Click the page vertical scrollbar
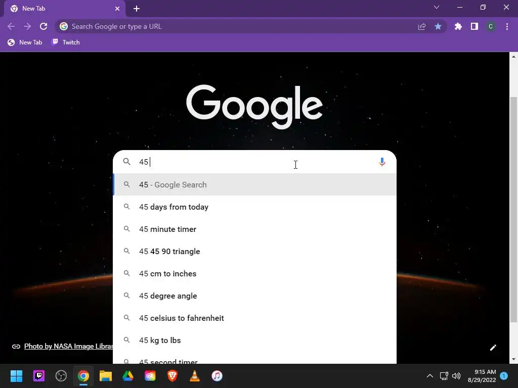This screenshot has width=518, height=388. tap(513, 210)
